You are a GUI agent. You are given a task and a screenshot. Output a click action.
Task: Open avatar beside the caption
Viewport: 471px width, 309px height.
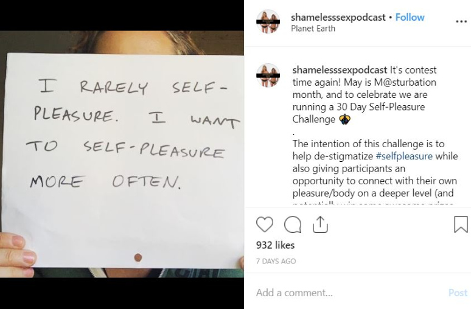tap(268, 75)
